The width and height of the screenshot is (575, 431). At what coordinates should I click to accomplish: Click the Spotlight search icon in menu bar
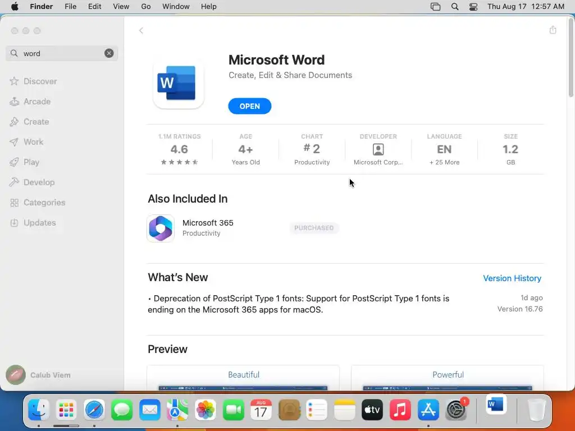(455, 6)
